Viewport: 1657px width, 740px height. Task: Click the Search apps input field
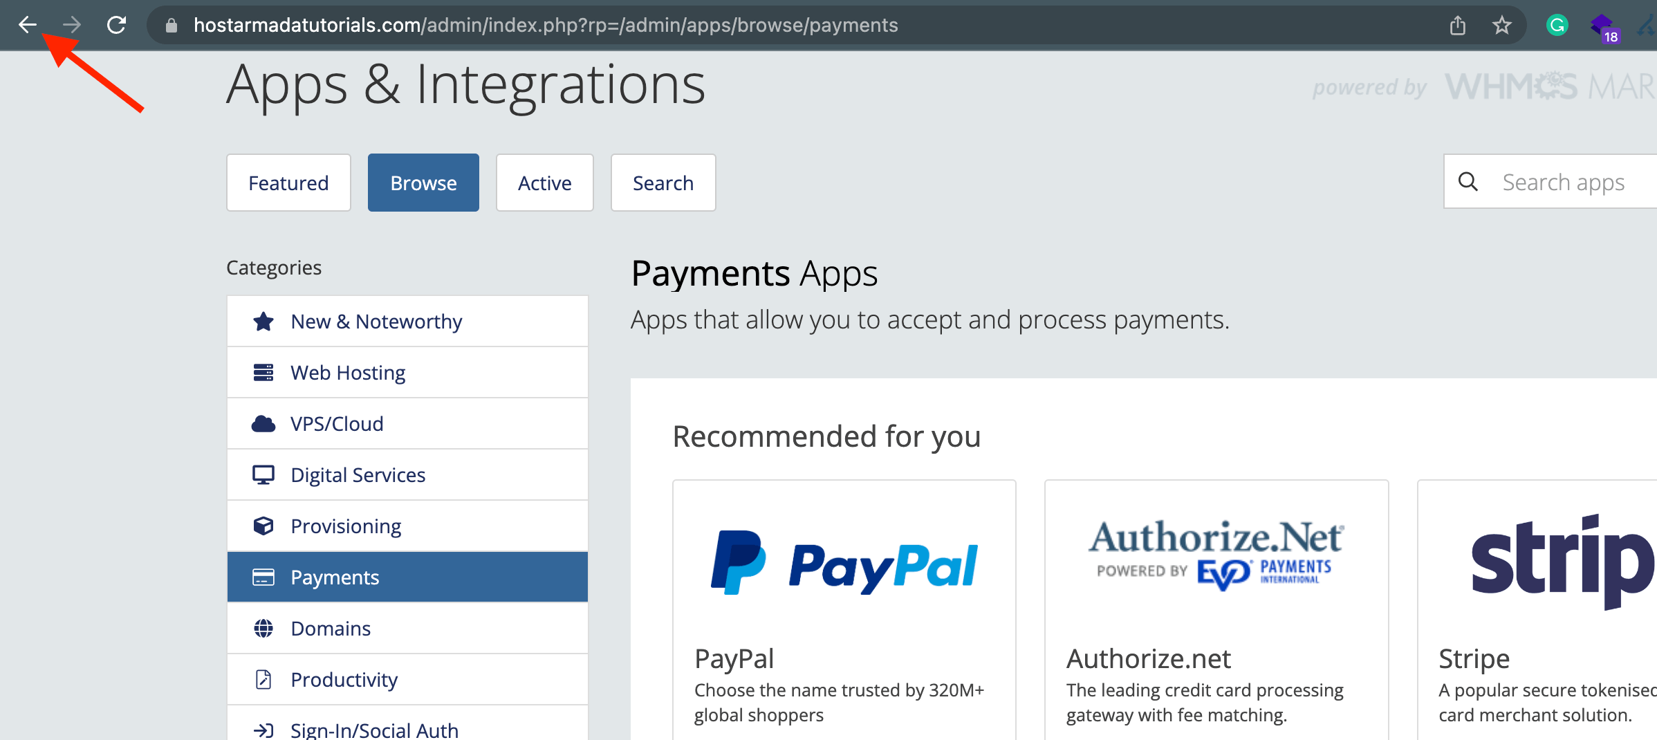coord(1563,182)
